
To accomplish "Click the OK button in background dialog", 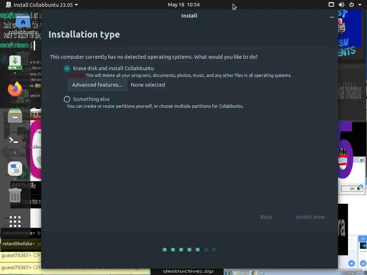I will tap(352, 188).
